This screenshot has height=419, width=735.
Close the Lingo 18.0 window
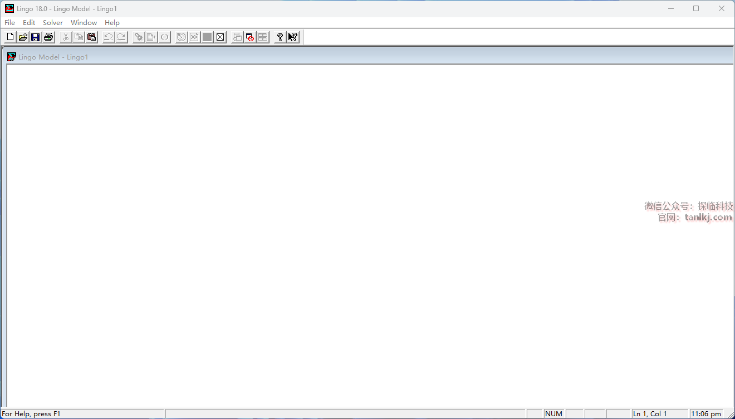click(722, 8)
